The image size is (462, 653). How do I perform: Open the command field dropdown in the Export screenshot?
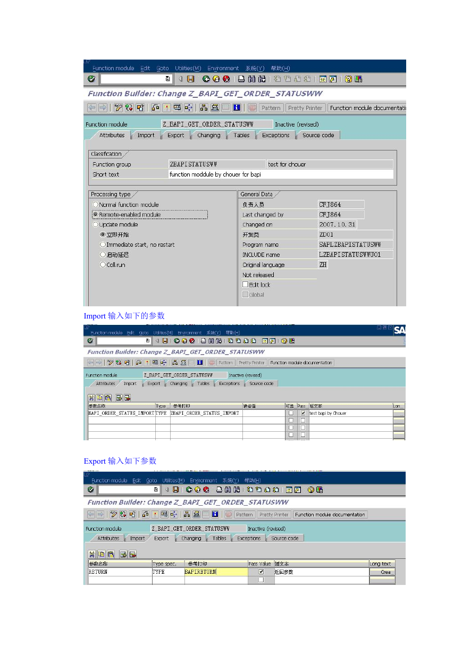[x=156, y=489]
